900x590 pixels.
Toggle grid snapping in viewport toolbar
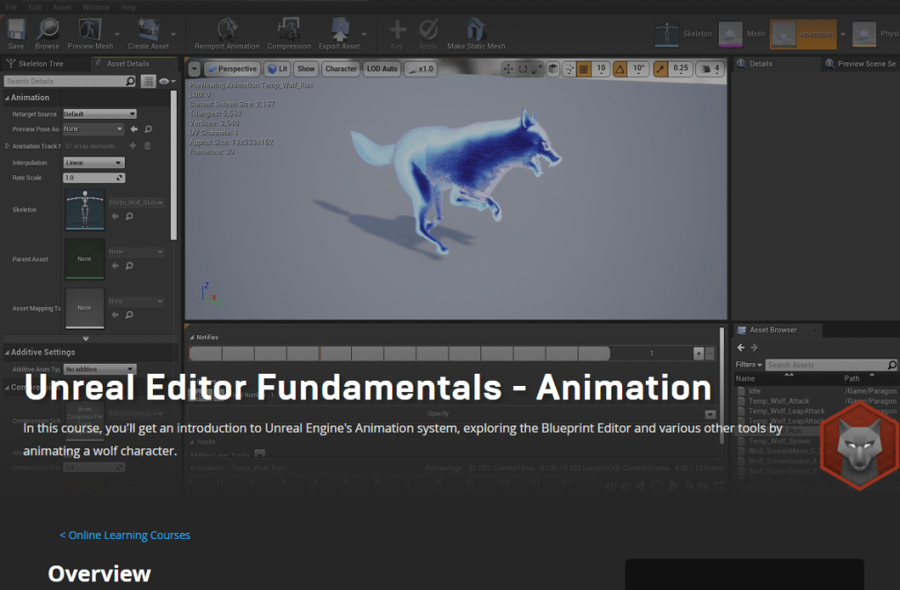tap(583, 69)
